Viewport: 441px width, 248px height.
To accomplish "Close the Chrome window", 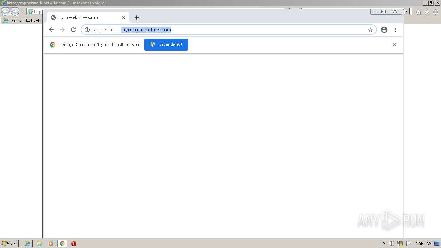I will pyautogui.click(x=395, y=12).
